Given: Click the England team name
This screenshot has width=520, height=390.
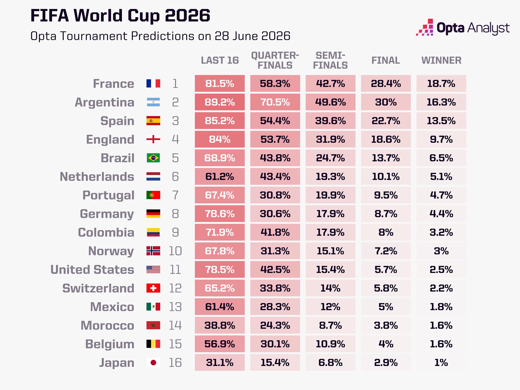Looking at the screenshot, I should pyautogui.click(x=110, y=140).
